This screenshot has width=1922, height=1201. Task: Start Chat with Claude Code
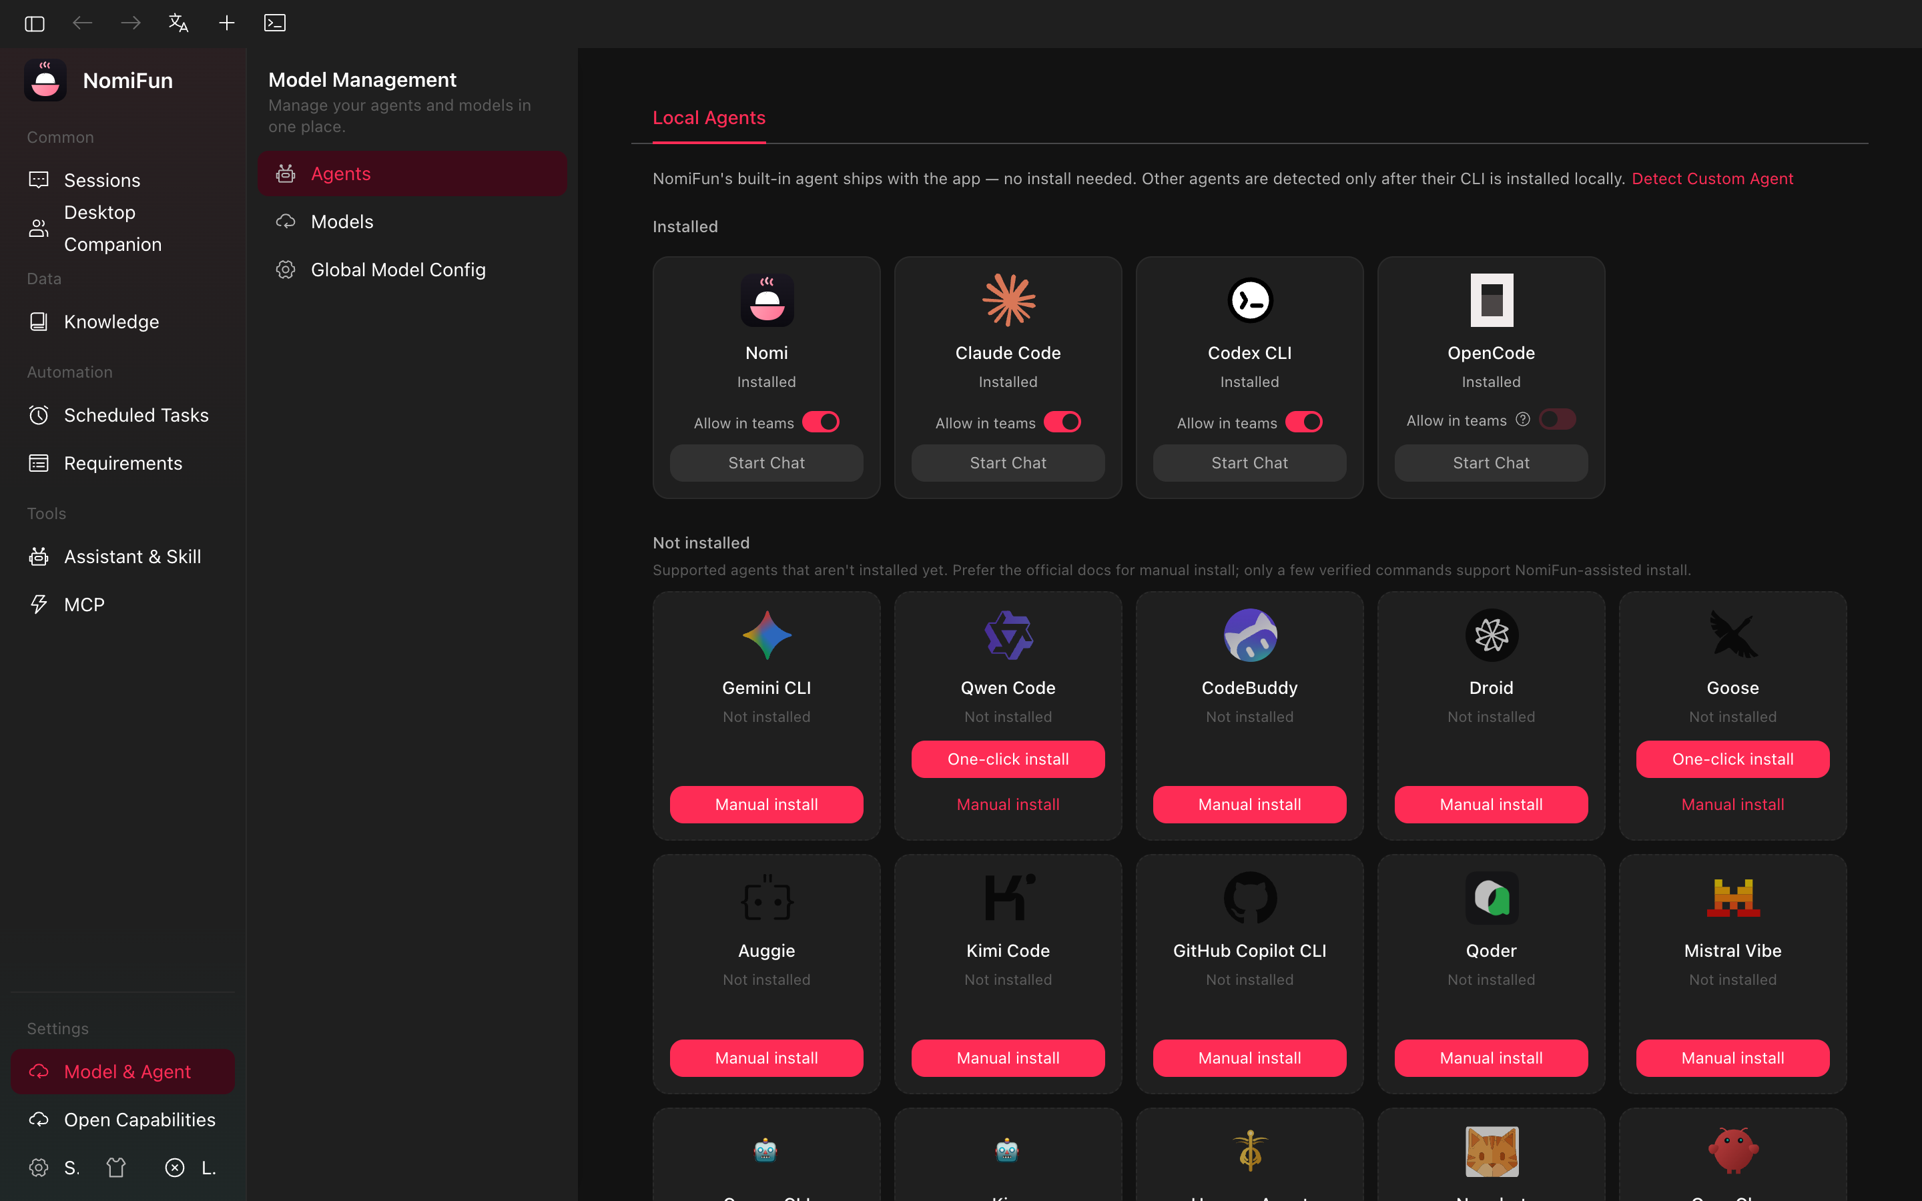point(1008,463)
